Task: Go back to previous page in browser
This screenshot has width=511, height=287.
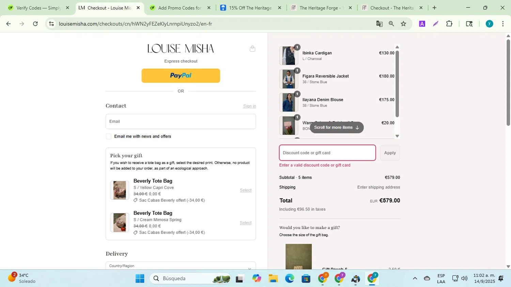Action: coord(9,24)
